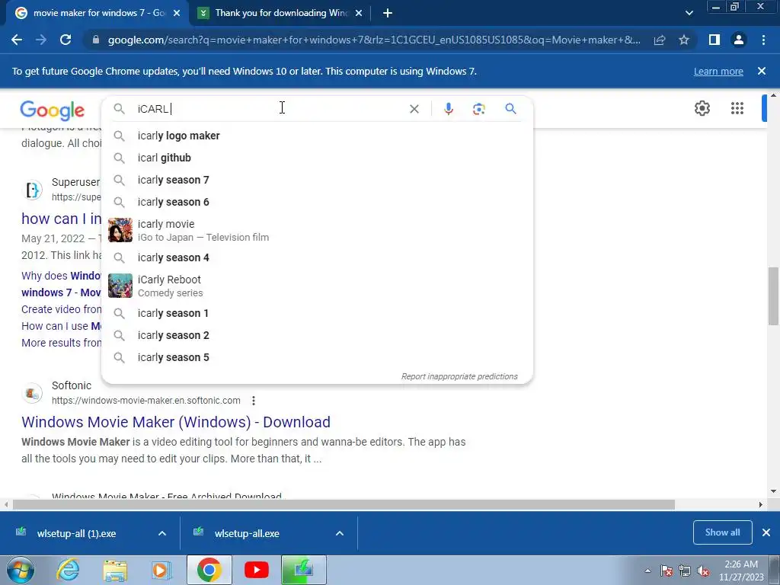
Task: Choose the 'icarly season 6' suggestion
Action: [x=317, y=202]
